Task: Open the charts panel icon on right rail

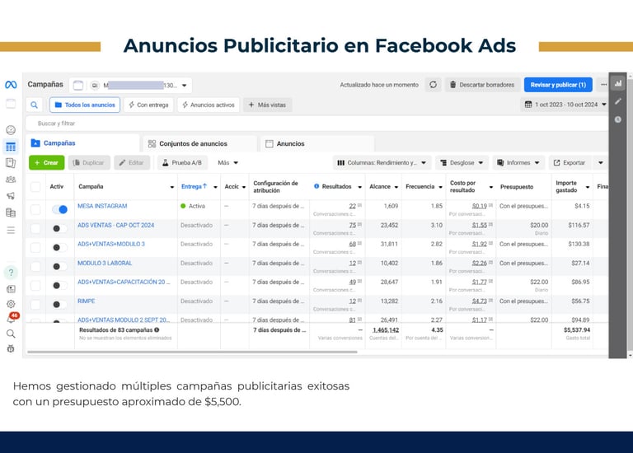Action: pos(618,83)
